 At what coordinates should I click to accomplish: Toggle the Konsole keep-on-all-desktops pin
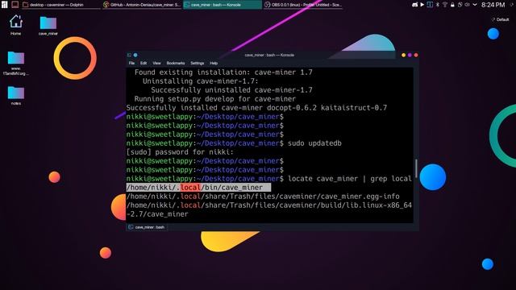[135, 56]
